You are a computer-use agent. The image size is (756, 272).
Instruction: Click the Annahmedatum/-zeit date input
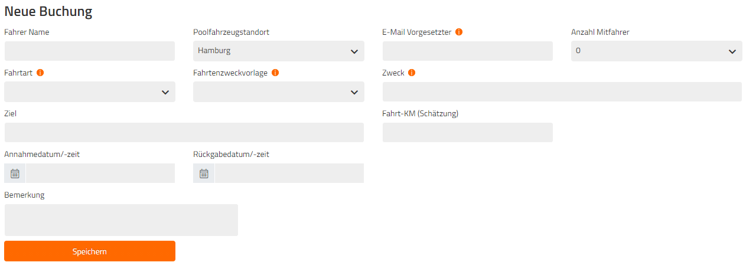pyautogui.click(x=100, y=173)
